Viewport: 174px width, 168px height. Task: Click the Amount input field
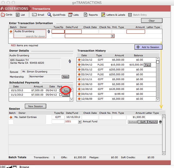coord(136,32)
